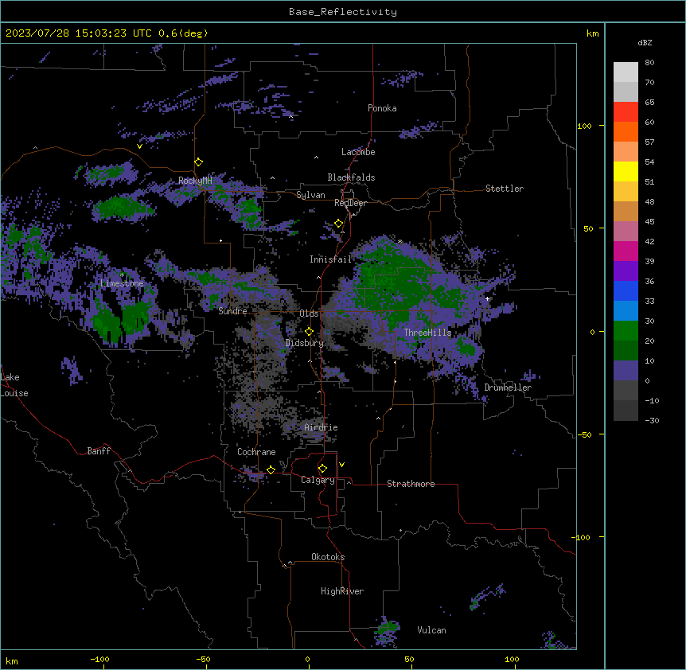Click the light gray 70-80 dBZ legend color

click(626, 72)
